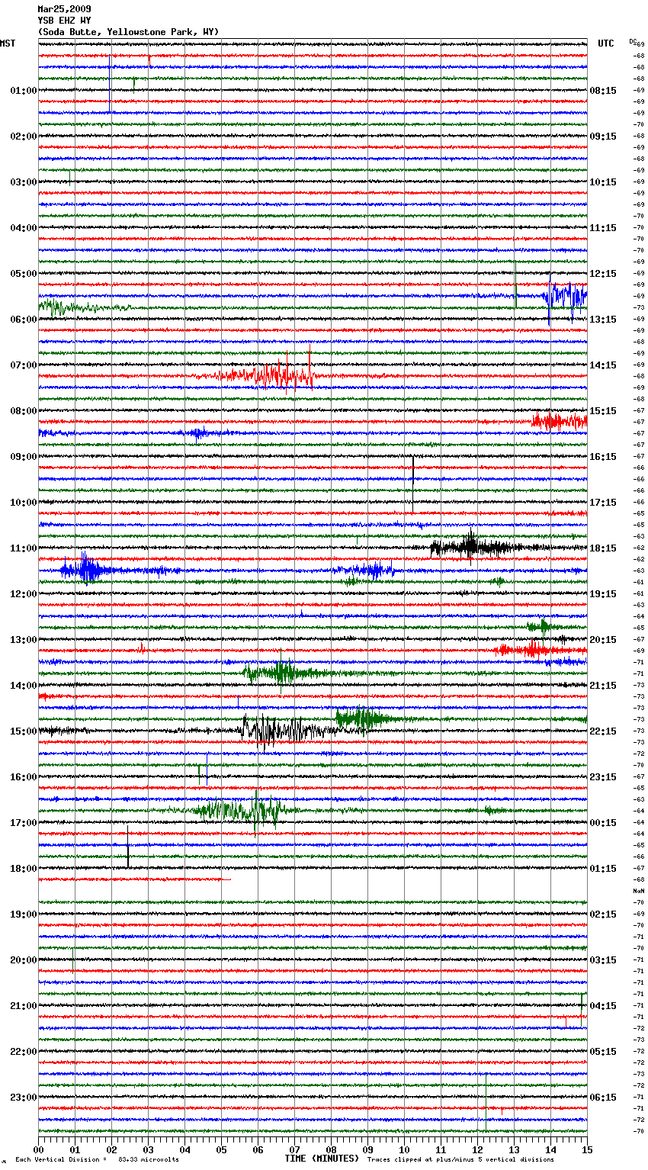The image size is (648, 1170).
Task: Select the 05:00 MST time label
Action: (x=23, y=274)
